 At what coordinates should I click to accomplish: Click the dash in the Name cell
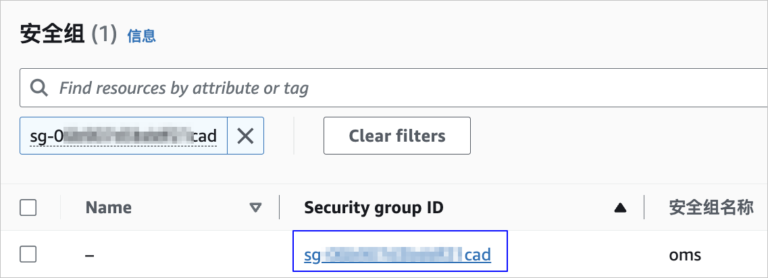(90, 255)
